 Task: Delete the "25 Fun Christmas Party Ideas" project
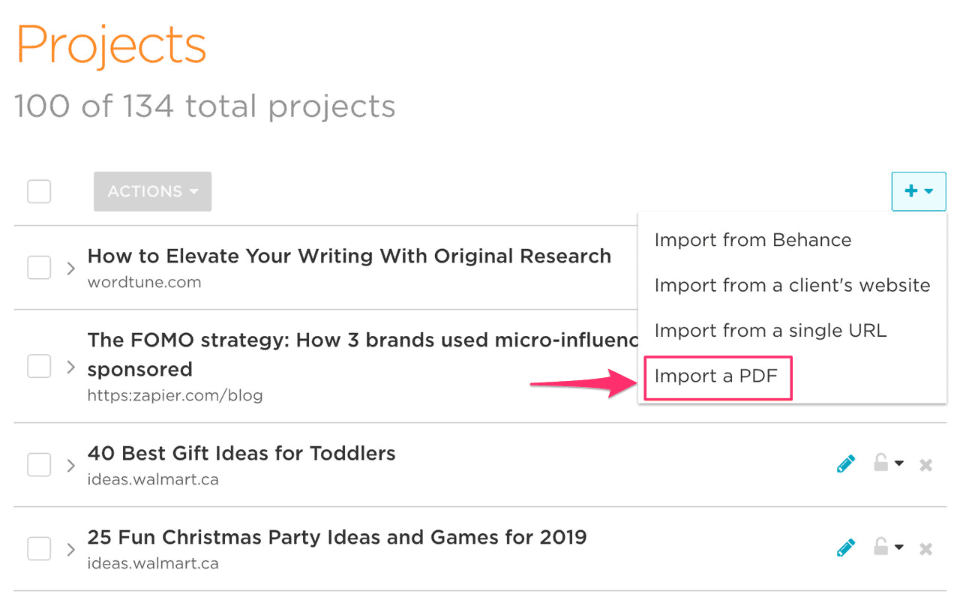(925, 547)
